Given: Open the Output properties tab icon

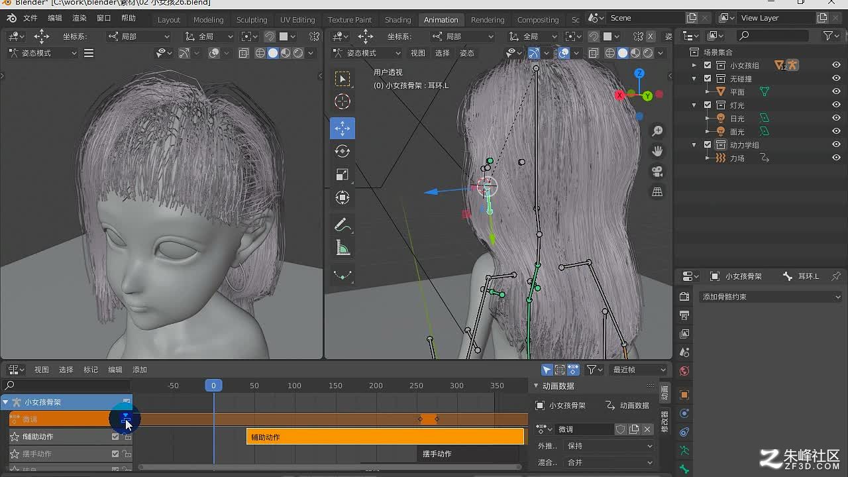Looking at the screenshot, I should click(x=684, y=315).
